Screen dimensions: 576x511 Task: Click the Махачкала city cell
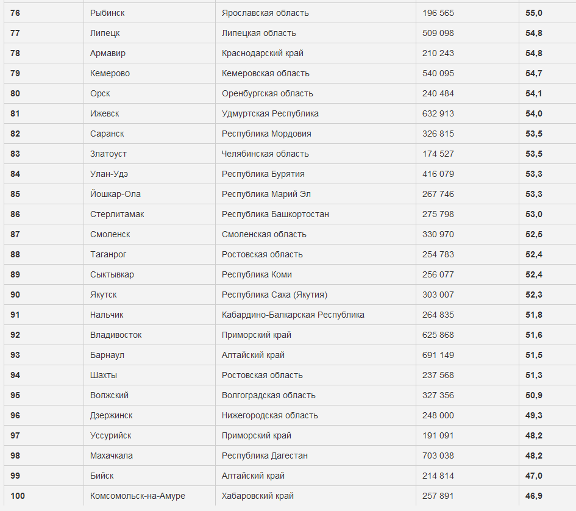[111, 456]
